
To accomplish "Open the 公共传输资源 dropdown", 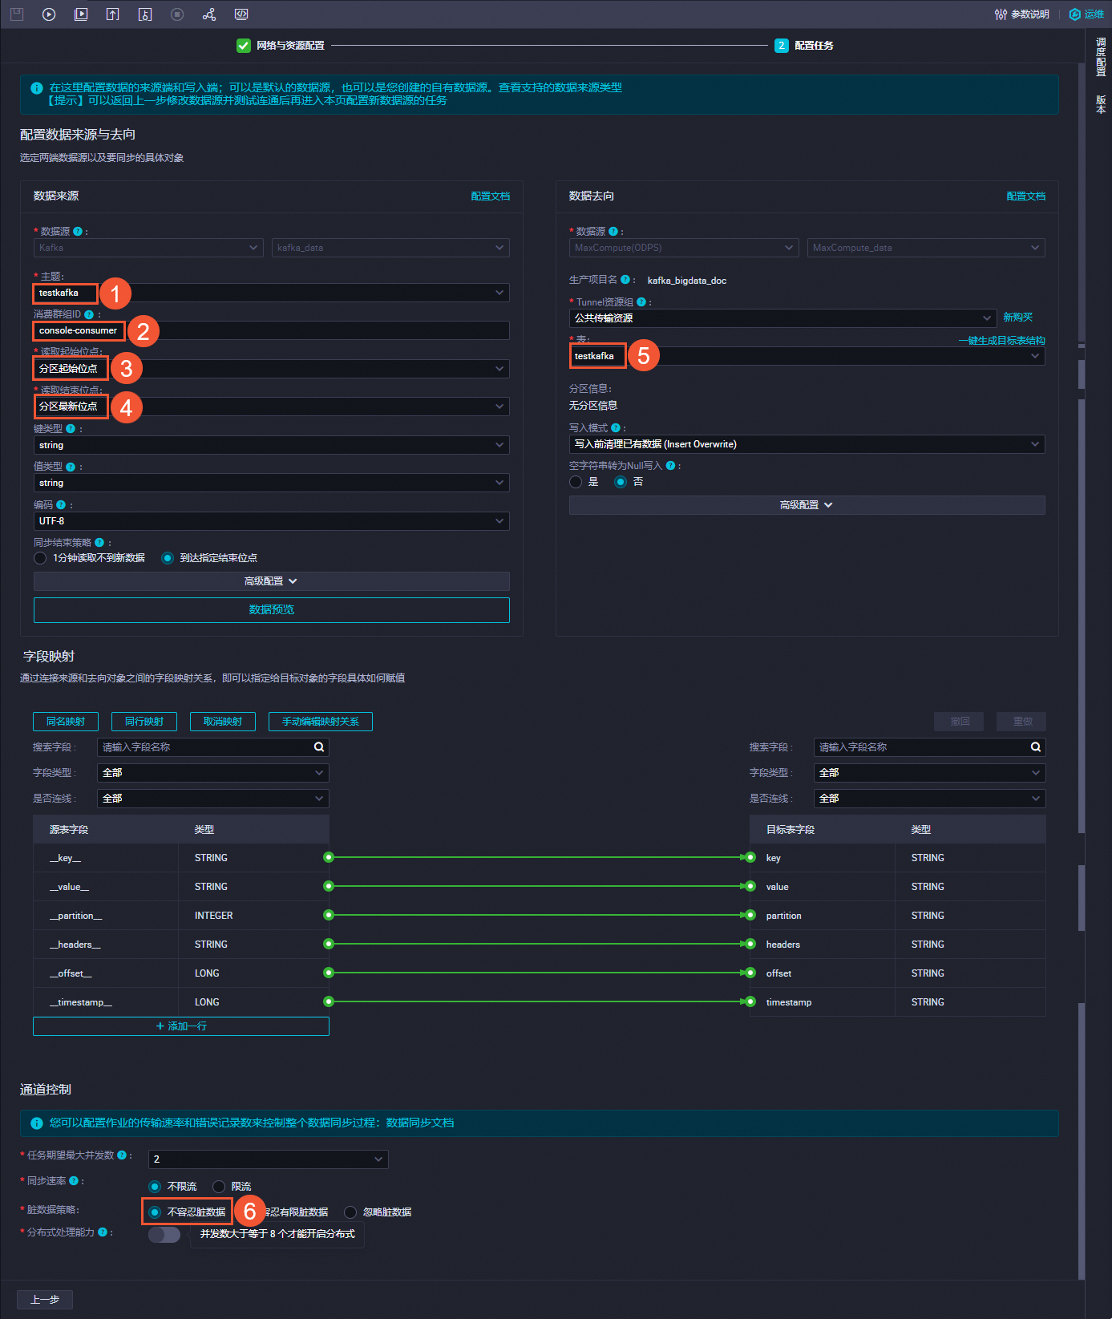I will click(x=782, y=318).
